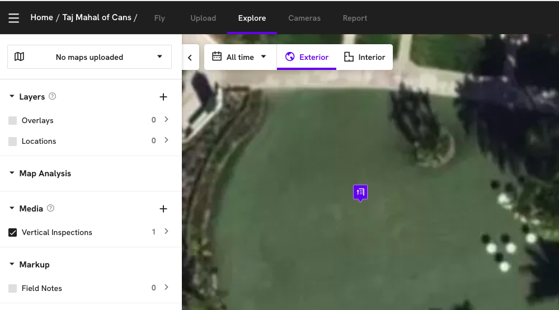Enable the Overlays checkbox
559x310 pixels.
(13, 121)
